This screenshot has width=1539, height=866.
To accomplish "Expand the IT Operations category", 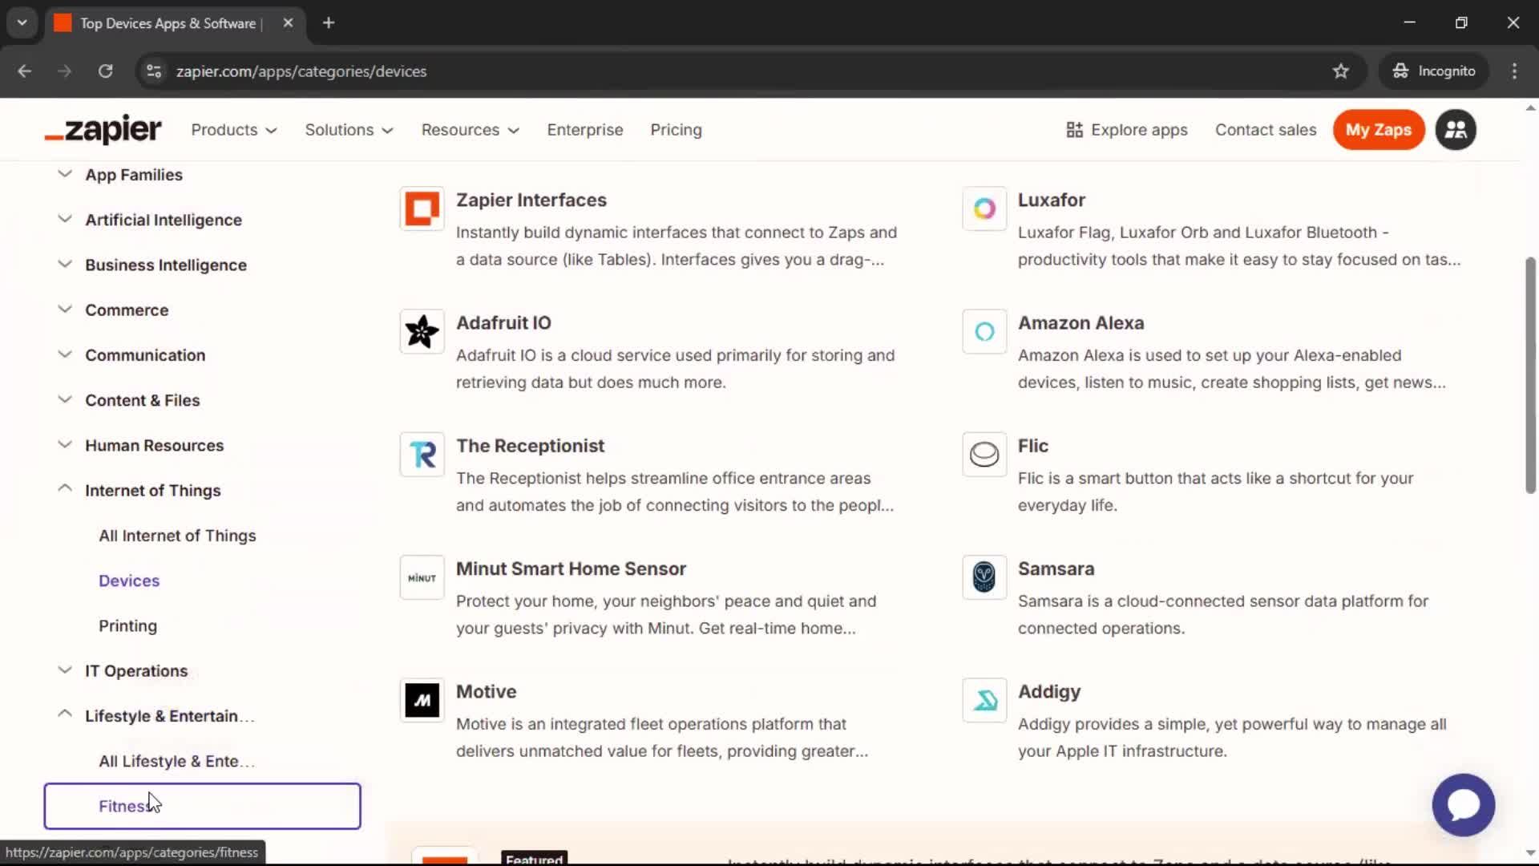I will pyautogui.click(x=65, y=670).
